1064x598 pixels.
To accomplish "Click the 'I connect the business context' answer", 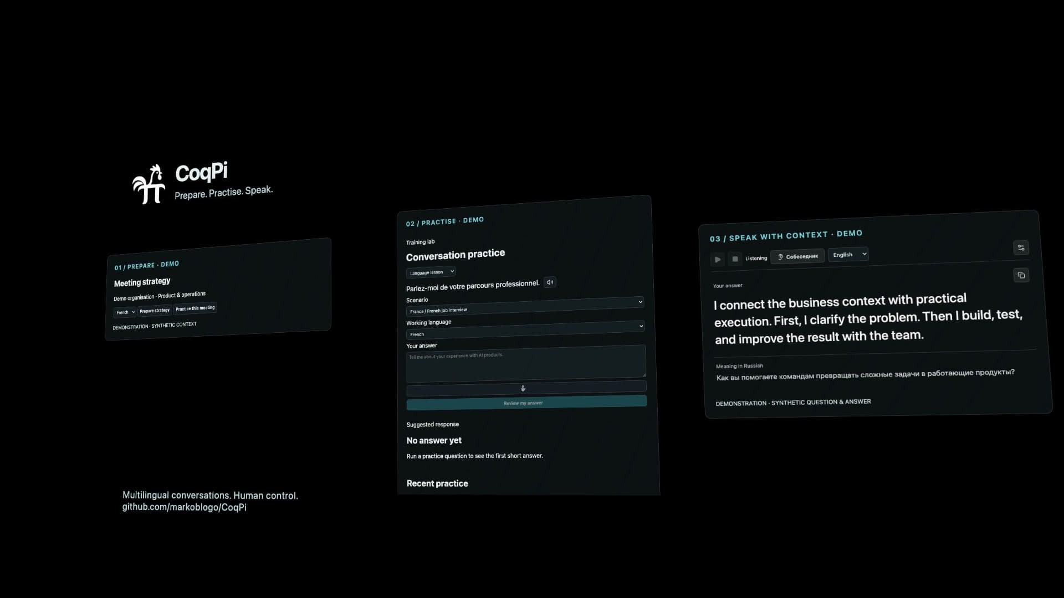I will [x=868, y=319].
